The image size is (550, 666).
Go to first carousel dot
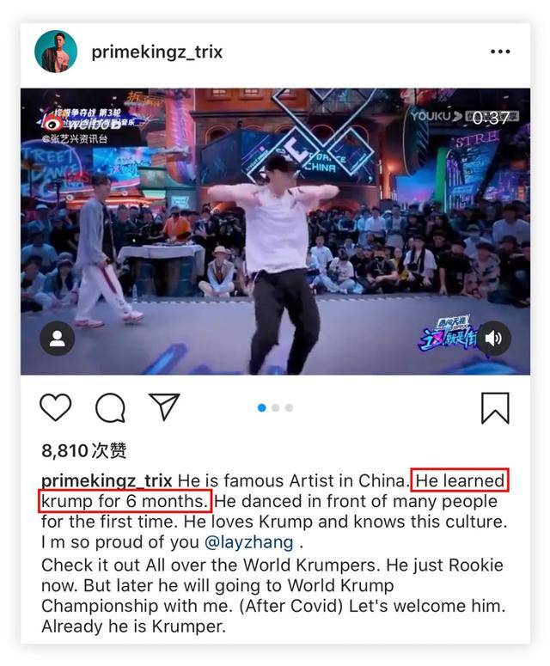[261, 407]
